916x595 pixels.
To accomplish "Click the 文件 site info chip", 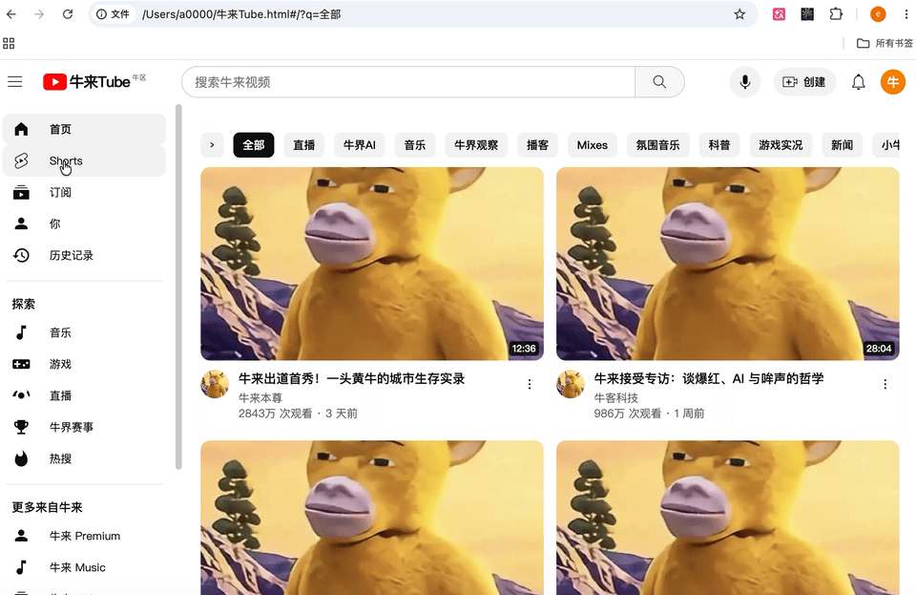I will click(x=114, y=14).
